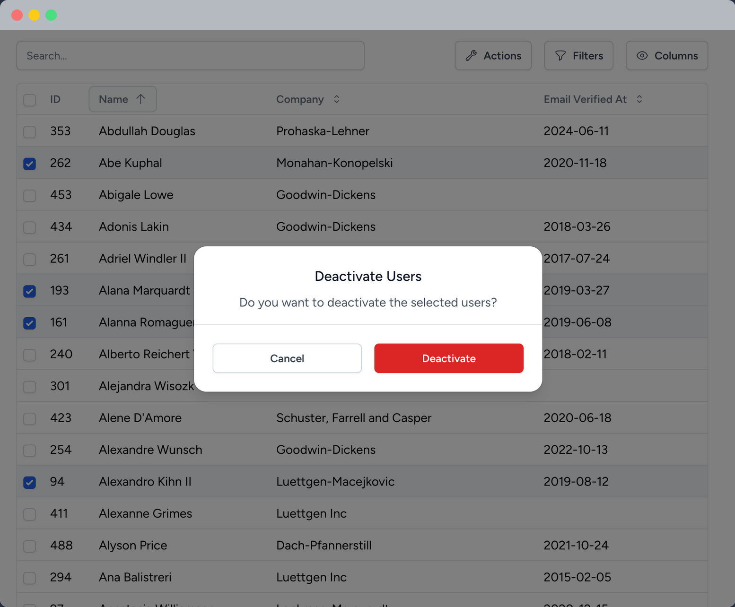
Task: Click the ID column header
Action: [55, 99]
